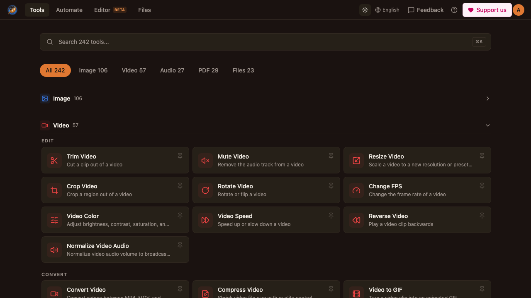Open the Video Speed tool
This screenshot has height=298, width=531.
point(266,220)
